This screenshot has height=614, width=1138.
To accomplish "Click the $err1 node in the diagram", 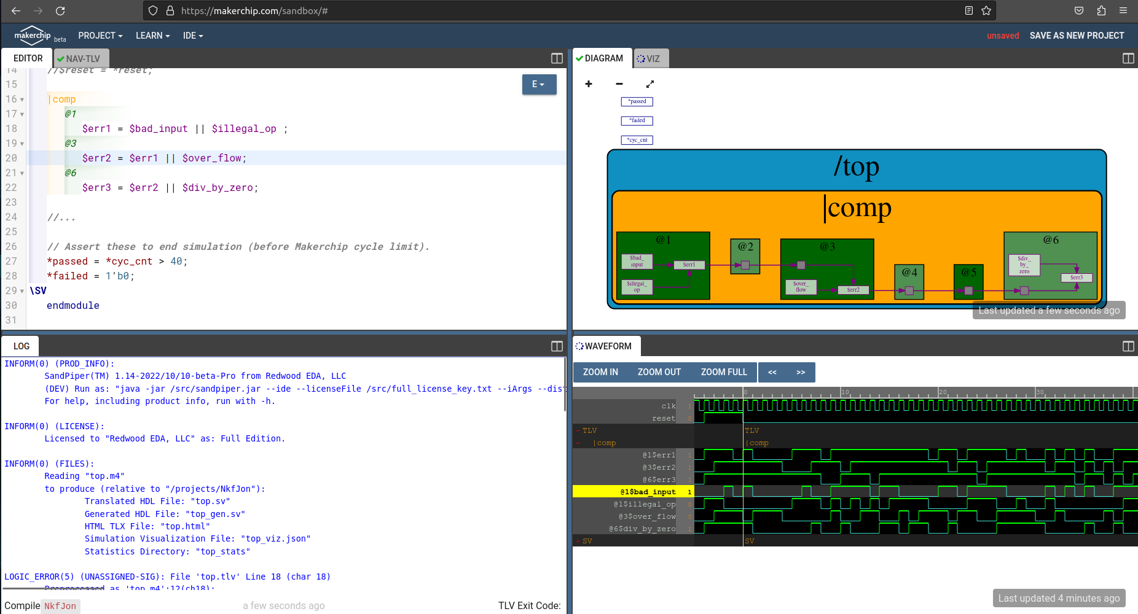I will tap(689, 265).
